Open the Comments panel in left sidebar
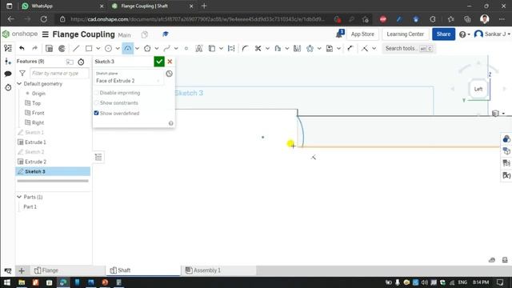This screenshot has height=288, width=512. click(x=8, y=74)
